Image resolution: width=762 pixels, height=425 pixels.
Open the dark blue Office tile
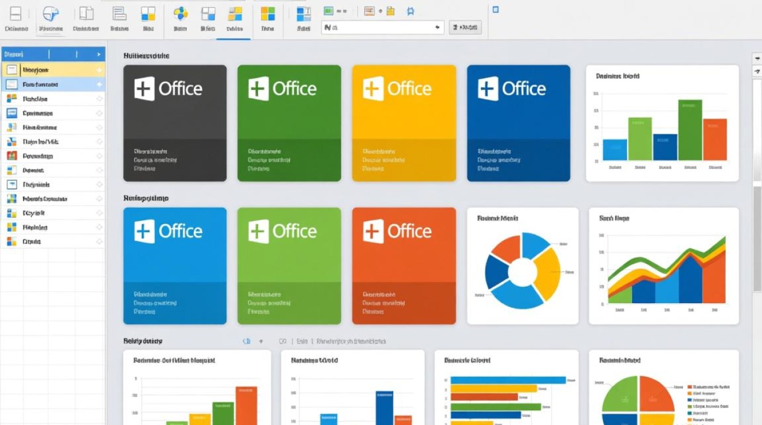tap(519, 123)
